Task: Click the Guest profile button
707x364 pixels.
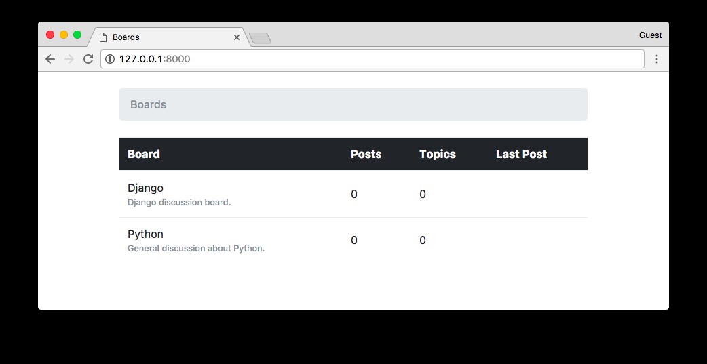Action: point(650,35)
